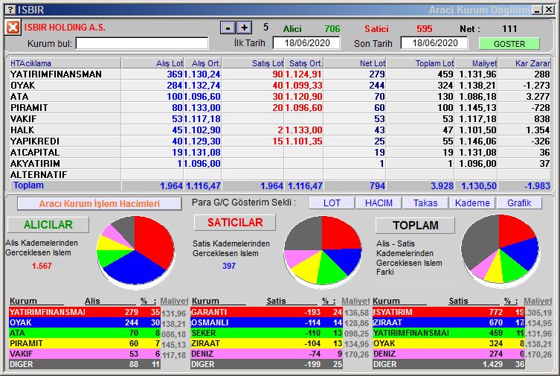The image size is (560, 376).
Task: Select the YATIRIMFINANSMAN row in top table
Action: point(280,74)
